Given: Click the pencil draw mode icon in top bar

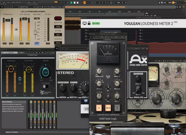Looking at the screenshot, I should click(159, 3).
